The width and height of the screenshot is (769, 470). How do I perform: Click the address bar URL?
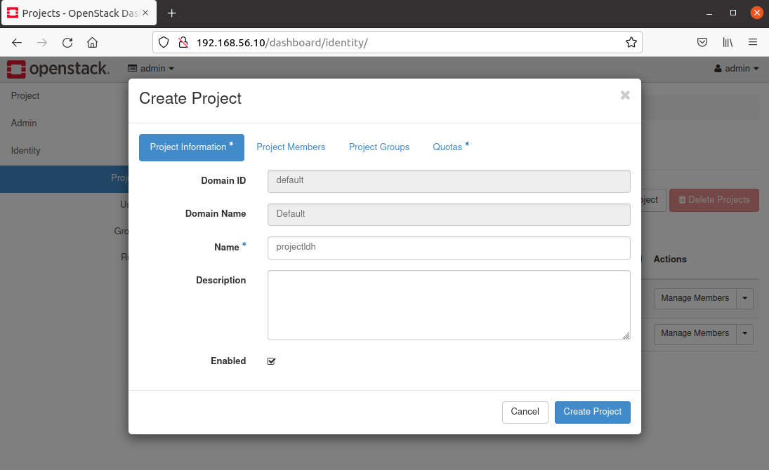coord(282,43)
